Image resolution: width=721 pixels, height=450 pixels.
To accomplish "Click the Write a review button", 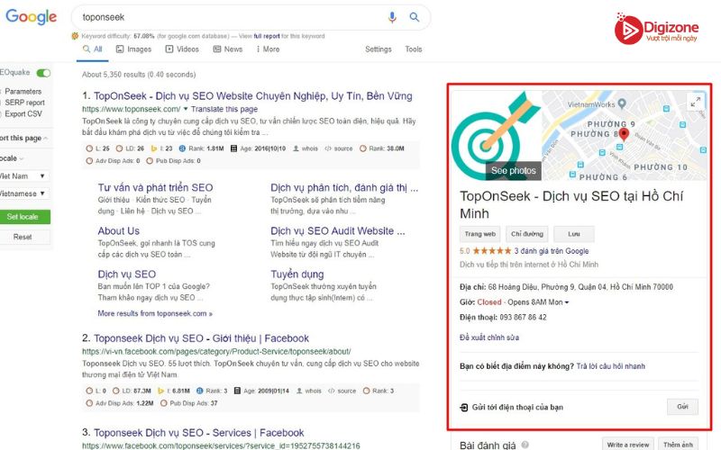I will (627, 445).
